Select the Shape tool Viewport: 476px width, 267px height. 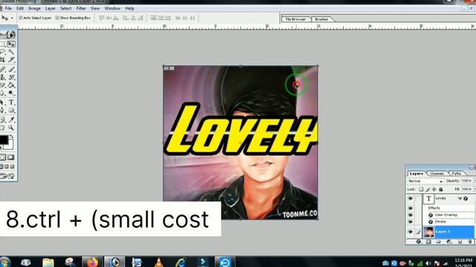(x=12, y=111)
